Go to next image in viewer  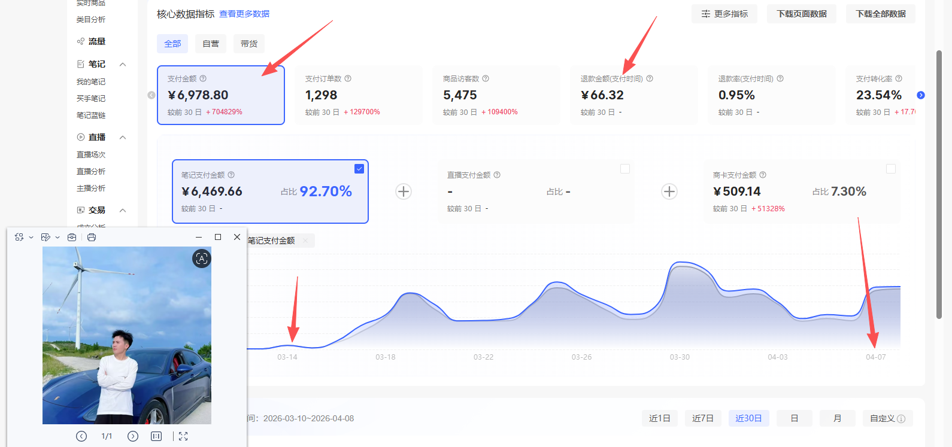[133, 436]
